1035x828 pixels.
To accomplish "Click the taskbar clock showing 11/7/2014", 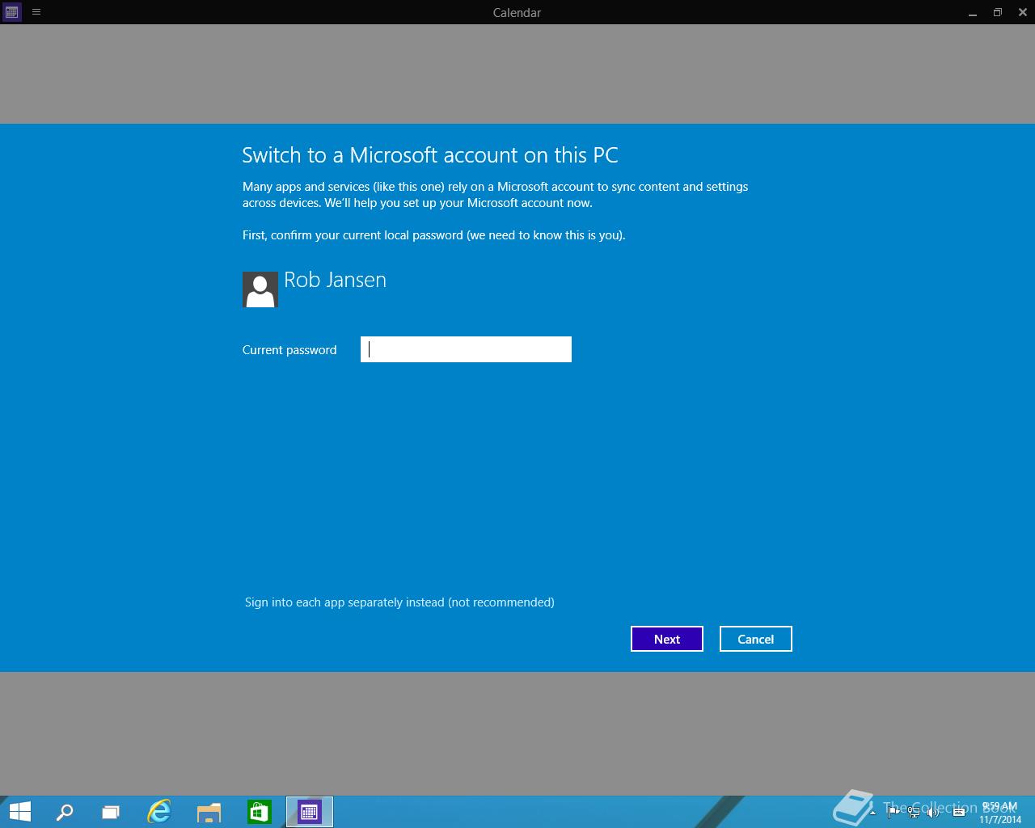I will (1000, 813).
